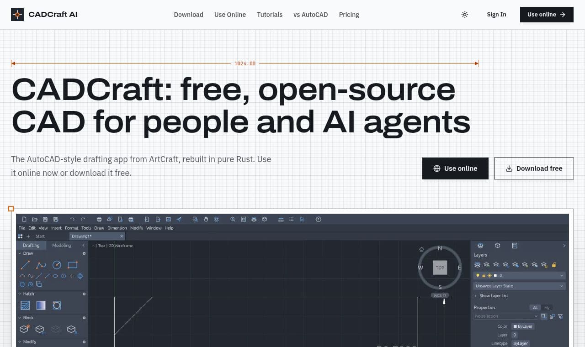
Task: Select the Polyline drawing tool
Action: click(41, 265)
